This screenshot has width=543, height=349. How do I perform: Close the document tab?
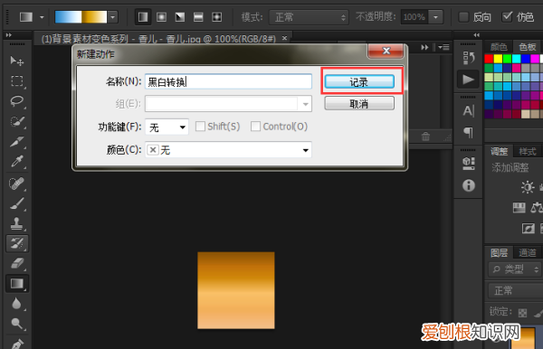[284, 38]
